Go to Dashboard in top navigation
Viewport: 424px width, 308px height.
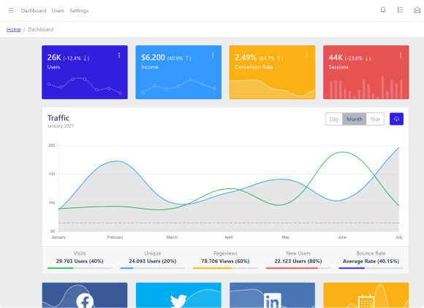34,10
